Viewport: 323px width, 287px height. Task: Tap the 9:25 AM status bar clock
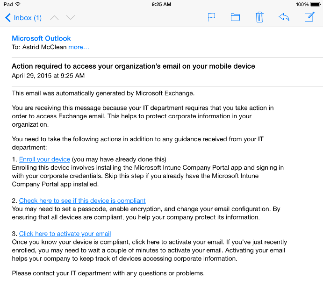(x=161, y=4)
